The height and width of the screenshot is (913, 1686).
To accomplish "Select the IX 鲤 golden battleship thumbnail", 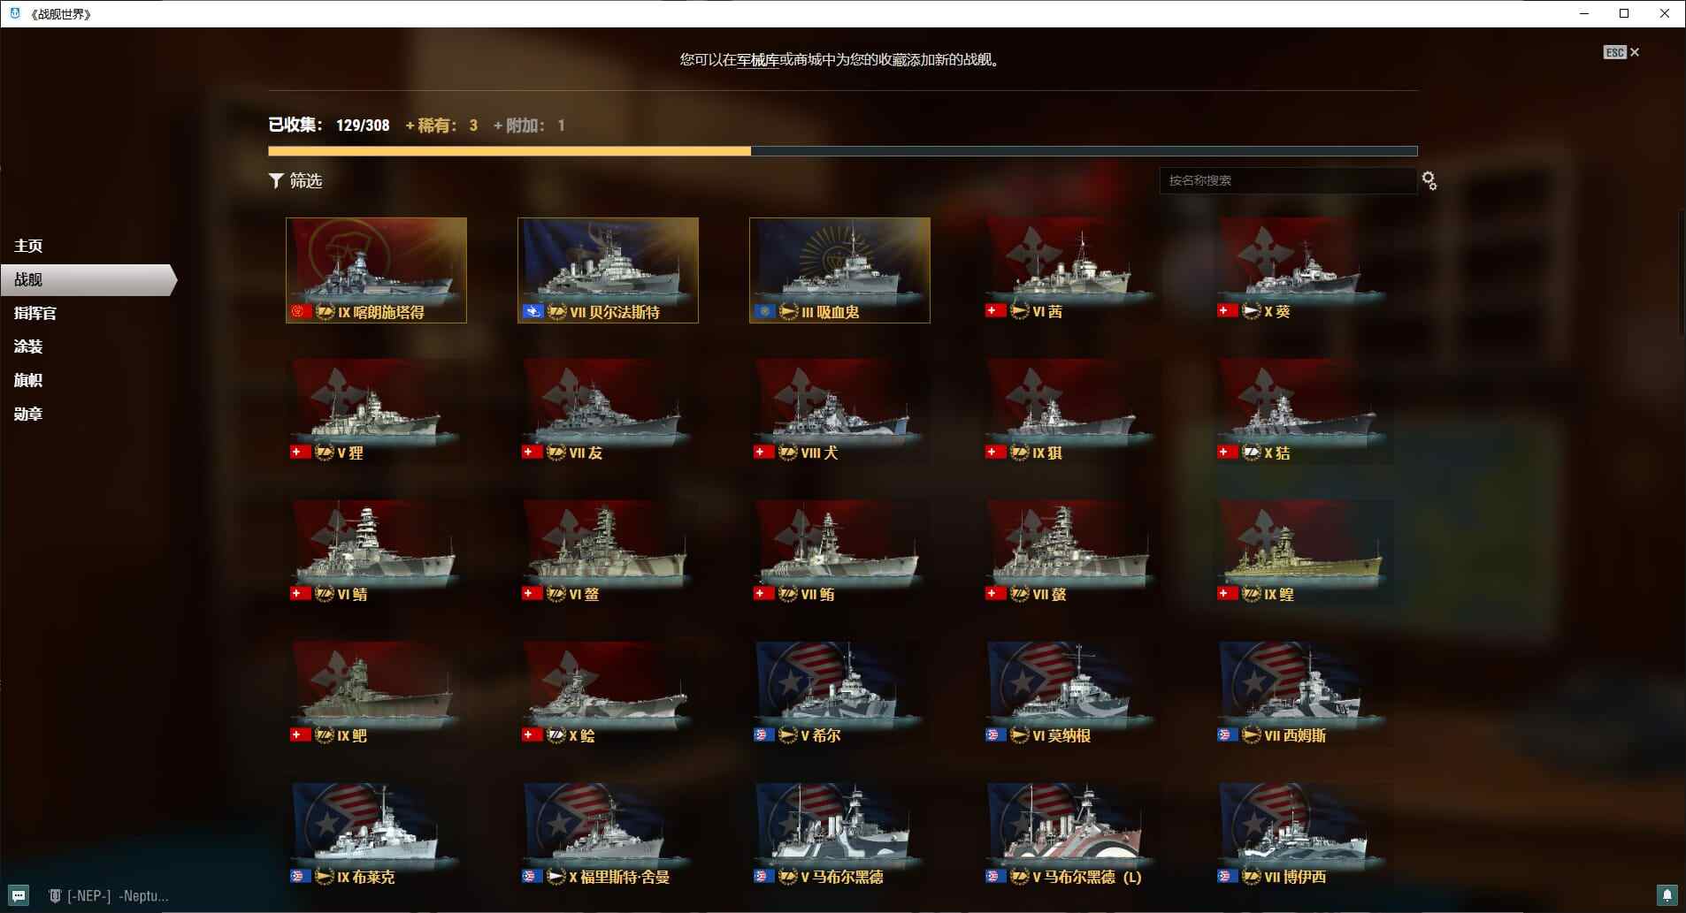I will pyautogui.click(x=1303, y=552).
